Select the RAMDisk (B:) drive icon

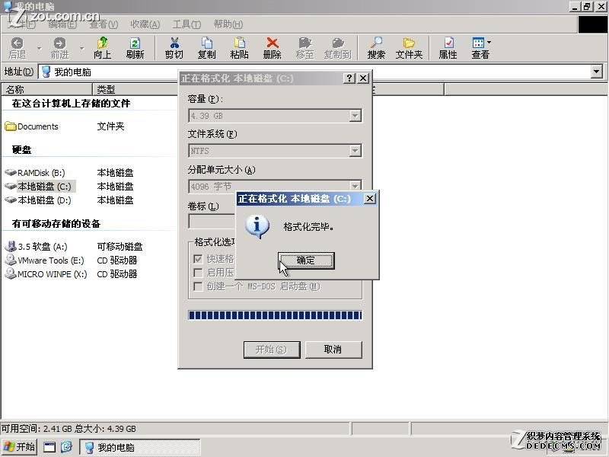[x=11, y=172]
